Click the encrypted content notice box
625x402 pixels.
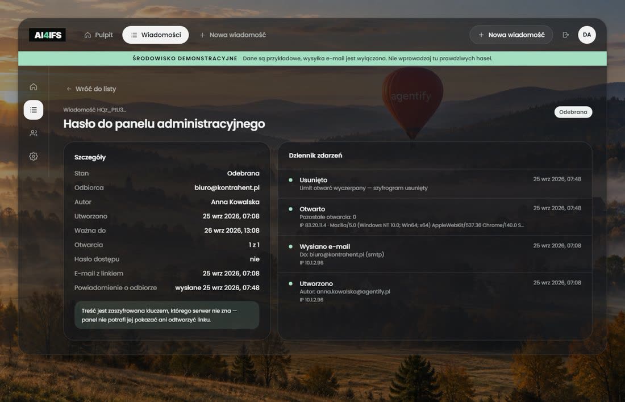coord(166,315)
